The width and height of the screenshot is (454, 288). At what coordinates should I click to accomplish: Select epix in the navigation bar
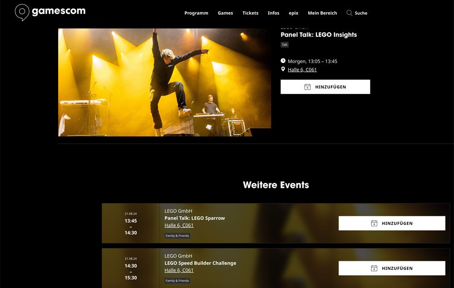294,13
